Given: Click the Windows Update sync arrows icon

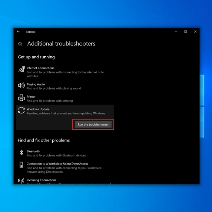Looking at the screenshot, I should (x=22, y=110).
